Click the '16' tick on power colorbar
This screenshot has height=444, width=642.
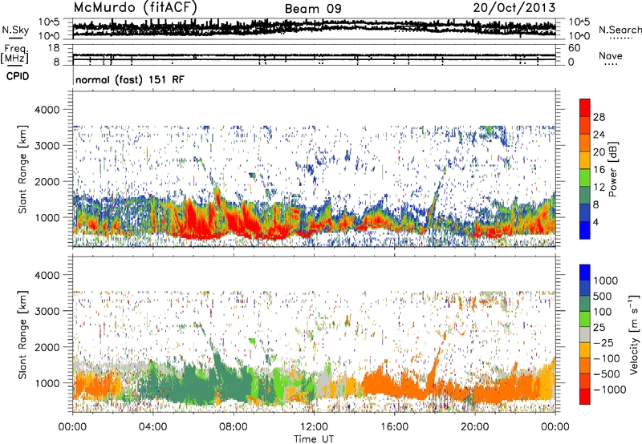tap(599, 170)
